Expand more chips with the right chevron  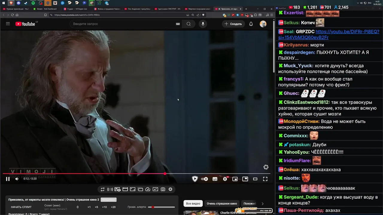[x=263, y=204]
